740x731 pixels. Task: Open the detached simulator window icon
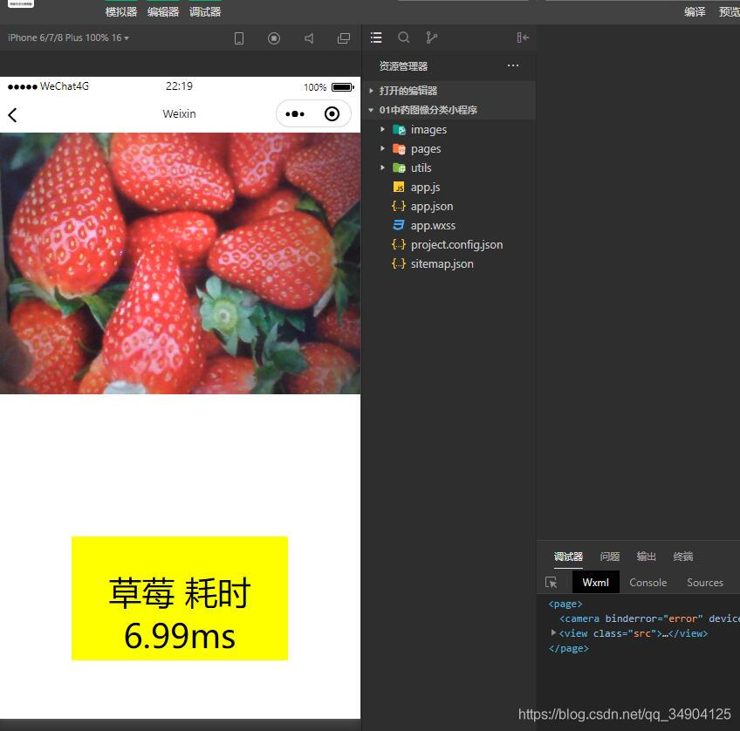tap(344, 38)
